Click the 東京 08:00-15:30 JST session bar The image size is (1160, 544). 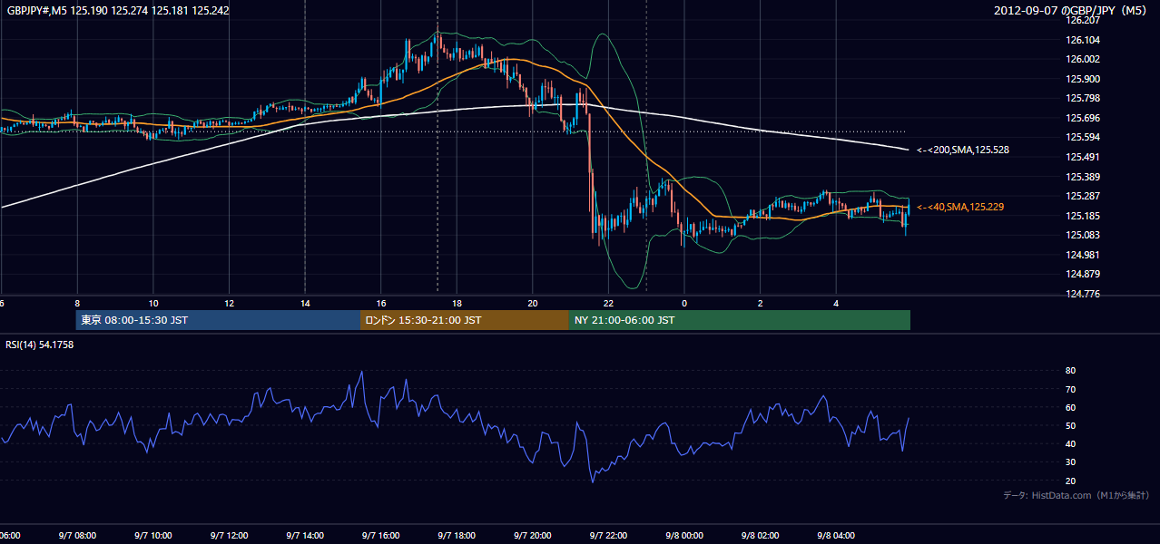pos(218,320)
